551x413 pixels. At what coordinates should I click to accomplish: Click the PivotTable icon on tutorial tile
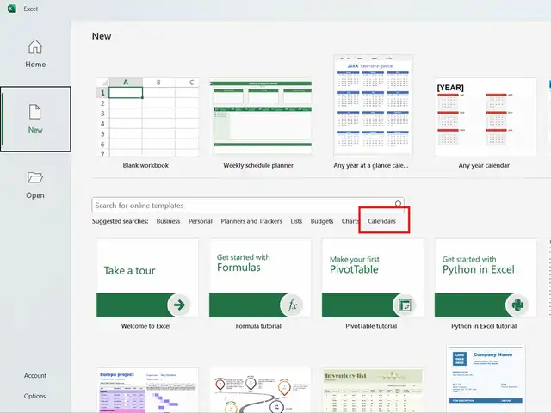(x=405, y=304)
